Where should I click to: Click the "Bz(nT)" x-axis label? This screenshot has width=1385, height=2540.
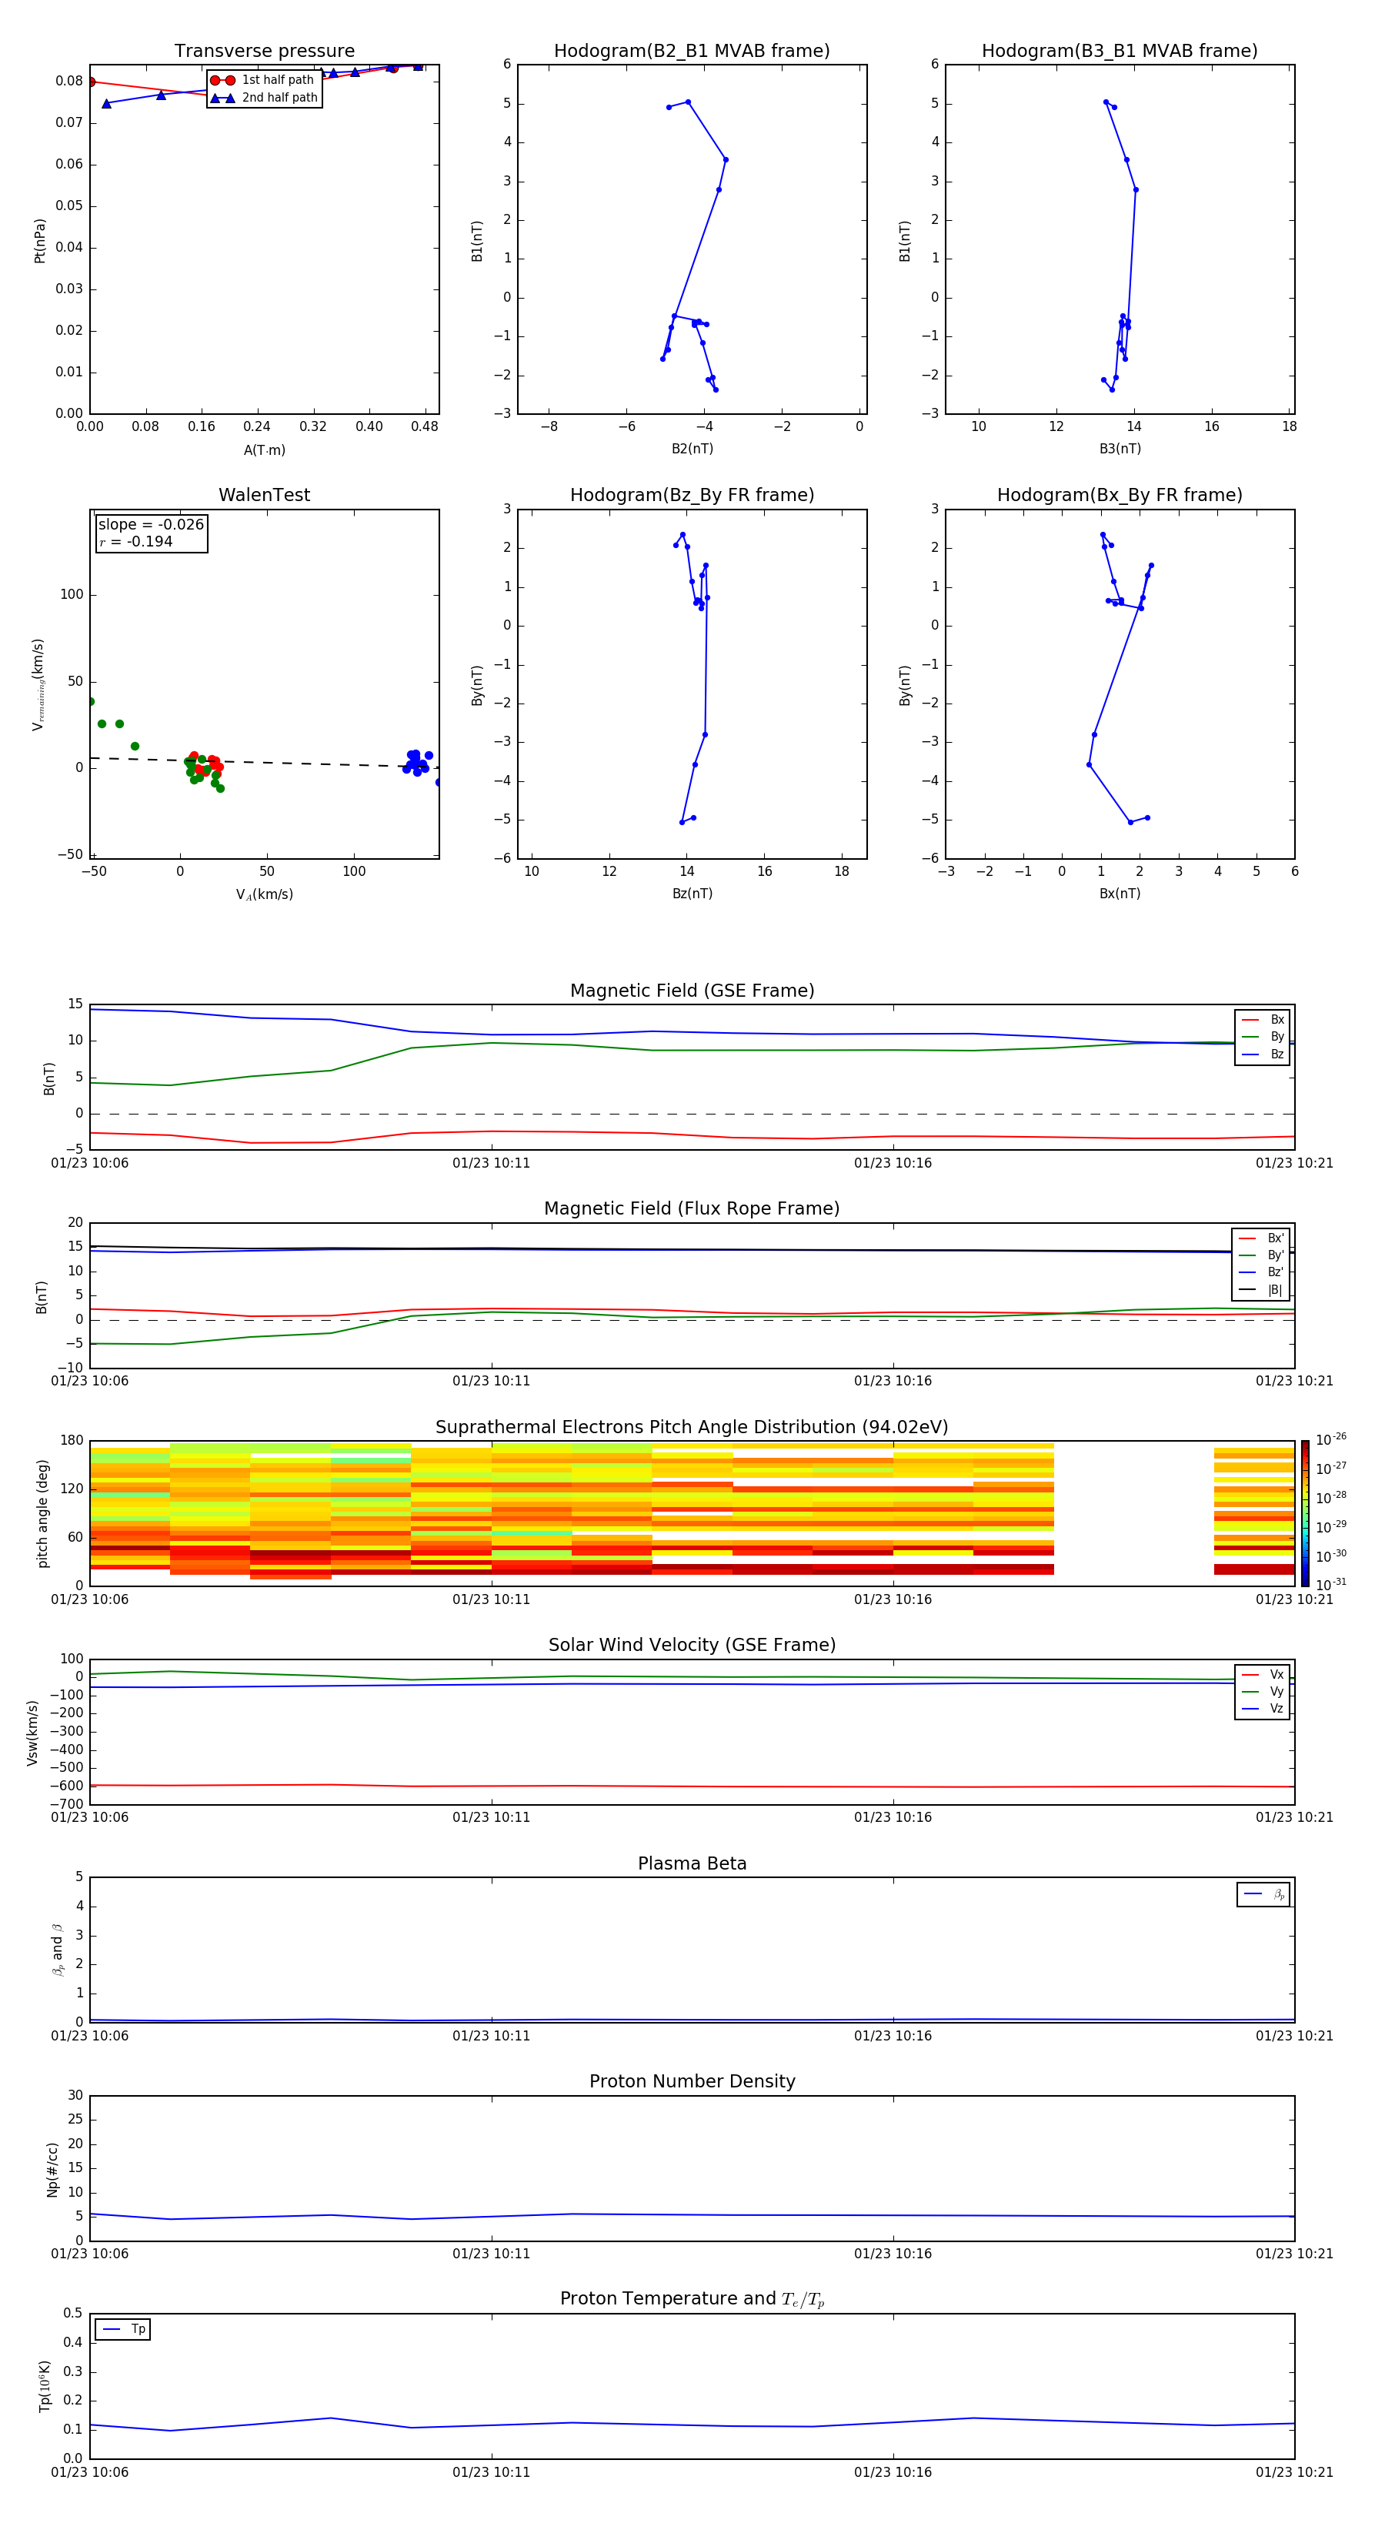[692, 894]
